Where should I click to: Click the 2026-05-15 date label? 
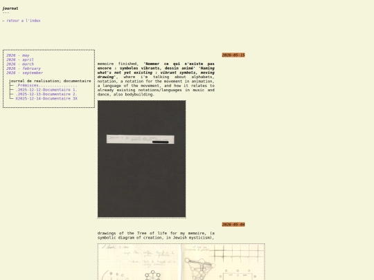233,55
